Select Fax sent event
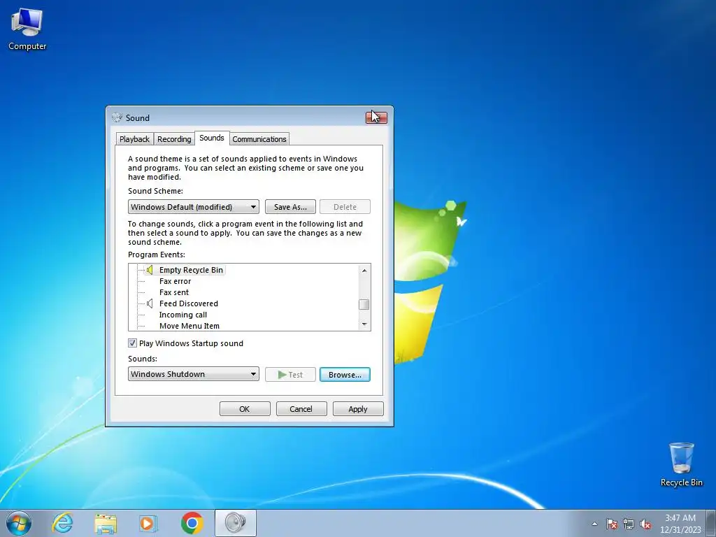This screenshot has height=537, width=716. tap(174, 292)
